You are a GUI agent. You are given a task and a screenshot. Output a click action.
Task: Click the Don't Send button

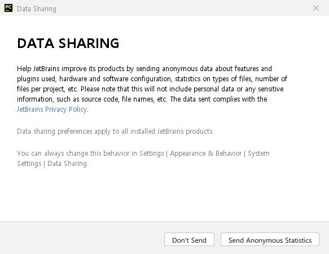coord(189,239)
